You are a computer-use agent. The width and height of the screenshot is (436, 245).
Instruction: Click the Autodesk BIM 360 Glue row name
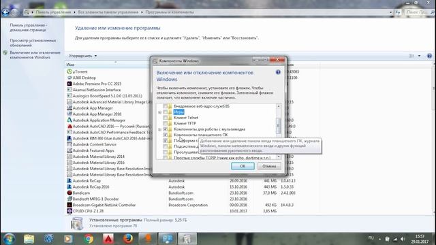(112, 138)
